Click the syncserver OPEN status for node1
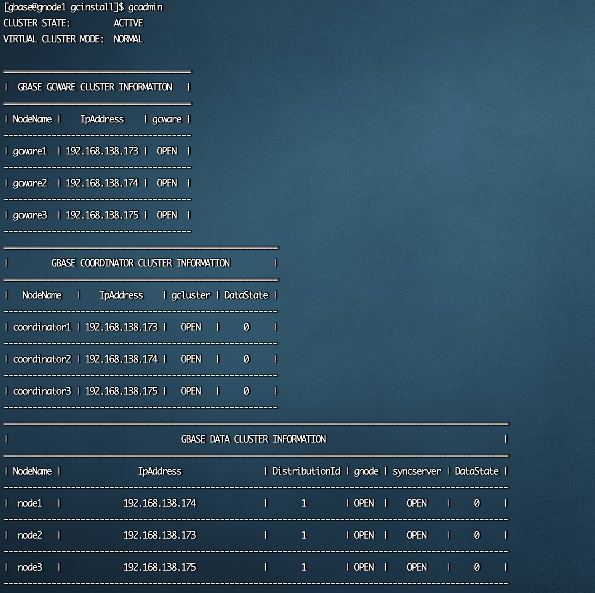The image size is (595, 593). click(417, 503)
